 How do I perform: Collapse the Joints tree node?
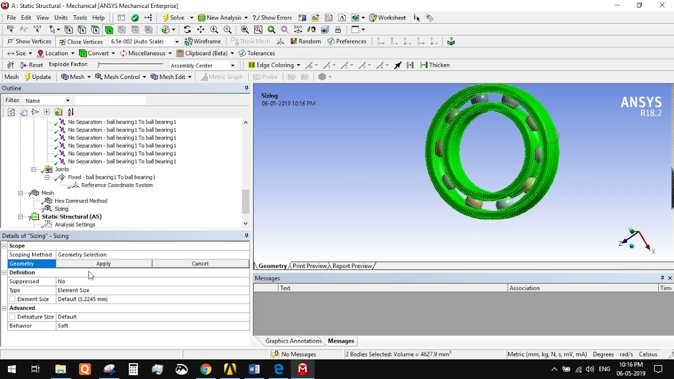34,169
